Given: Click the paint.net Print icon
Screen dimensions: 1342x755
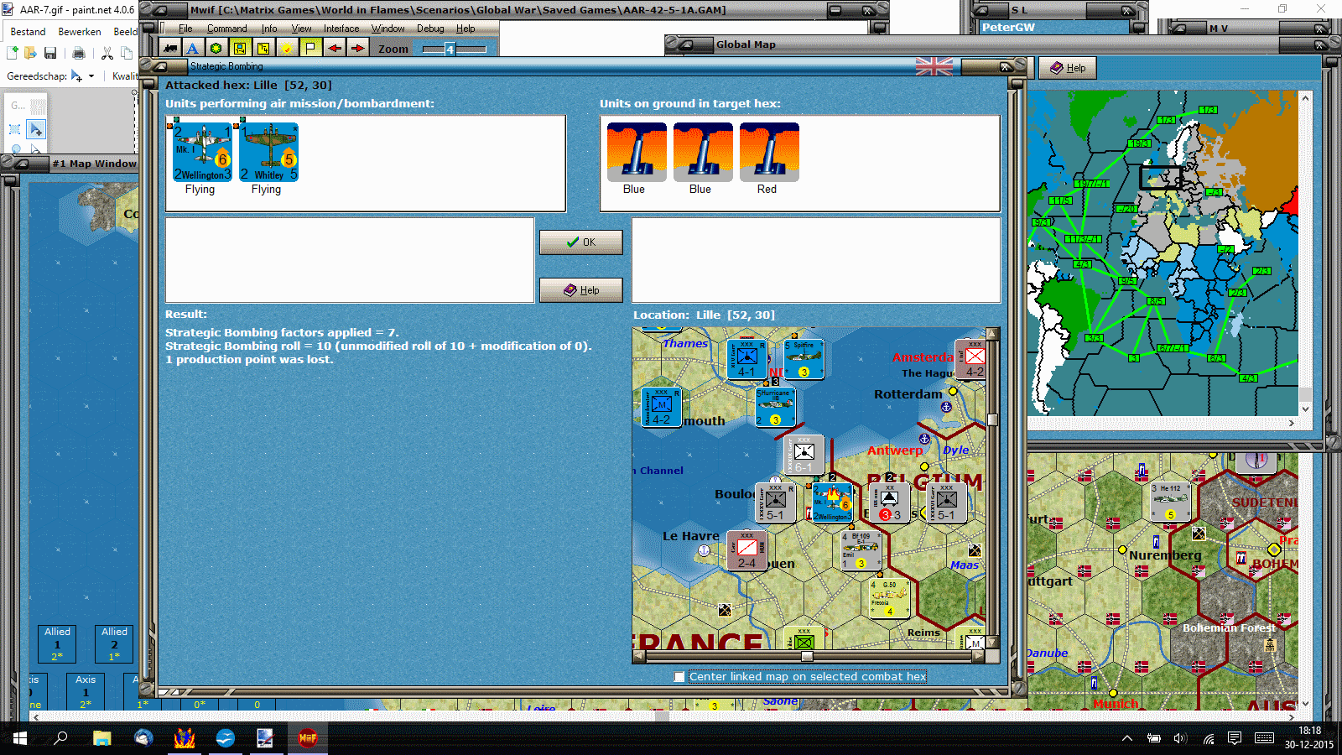Looking at the screenshot, I should [79, 53].
